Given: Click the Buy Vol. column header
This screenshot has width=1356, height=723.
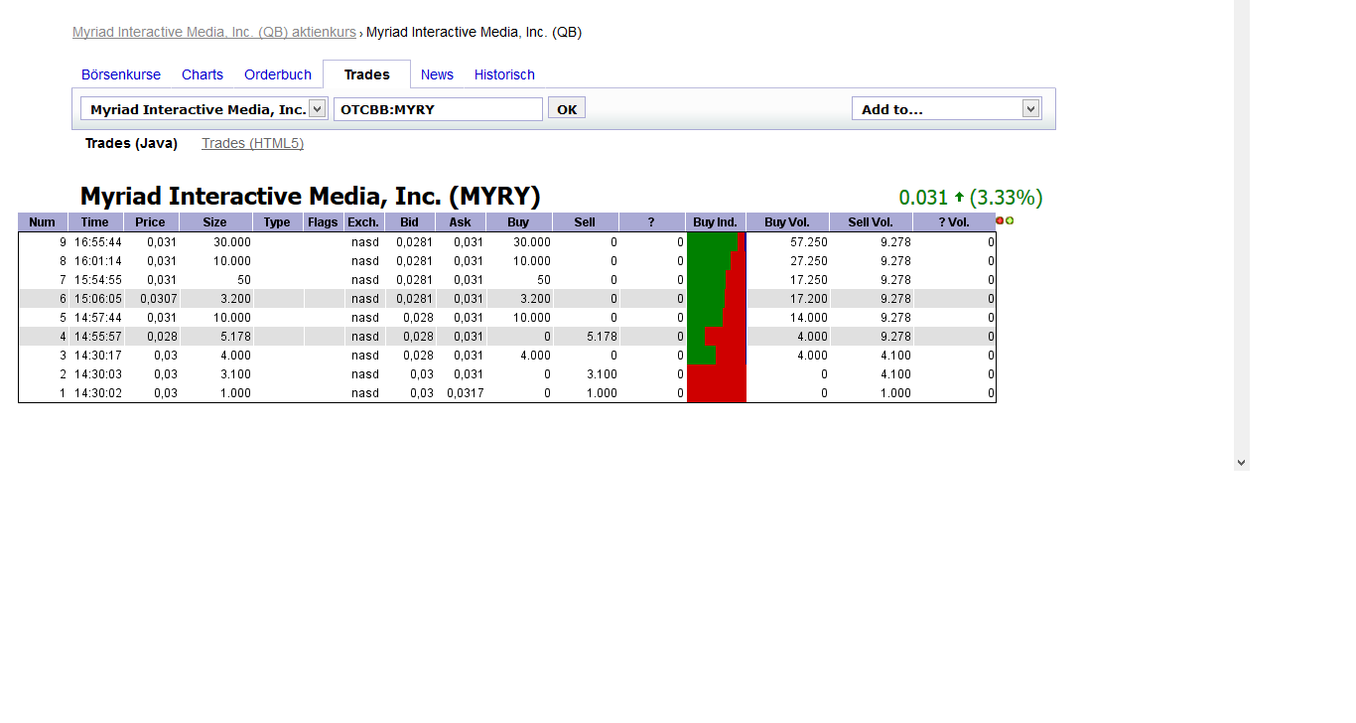Looking at the screenshot, I should point(788,222).
